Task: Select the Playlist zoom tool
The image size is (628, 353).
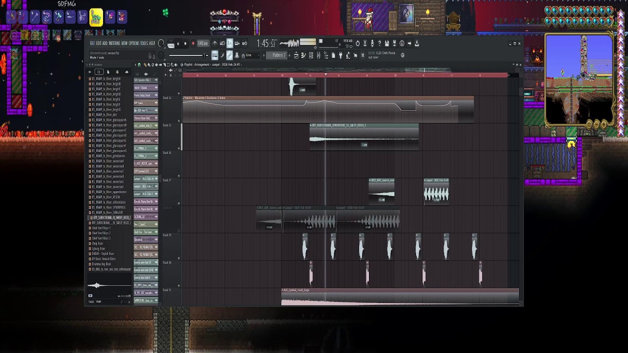Action: pyautogui.click(x=172, y=65)
